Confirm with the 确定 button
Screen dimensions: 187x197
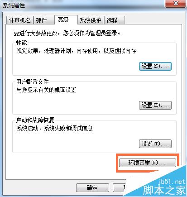pos(92,187)
